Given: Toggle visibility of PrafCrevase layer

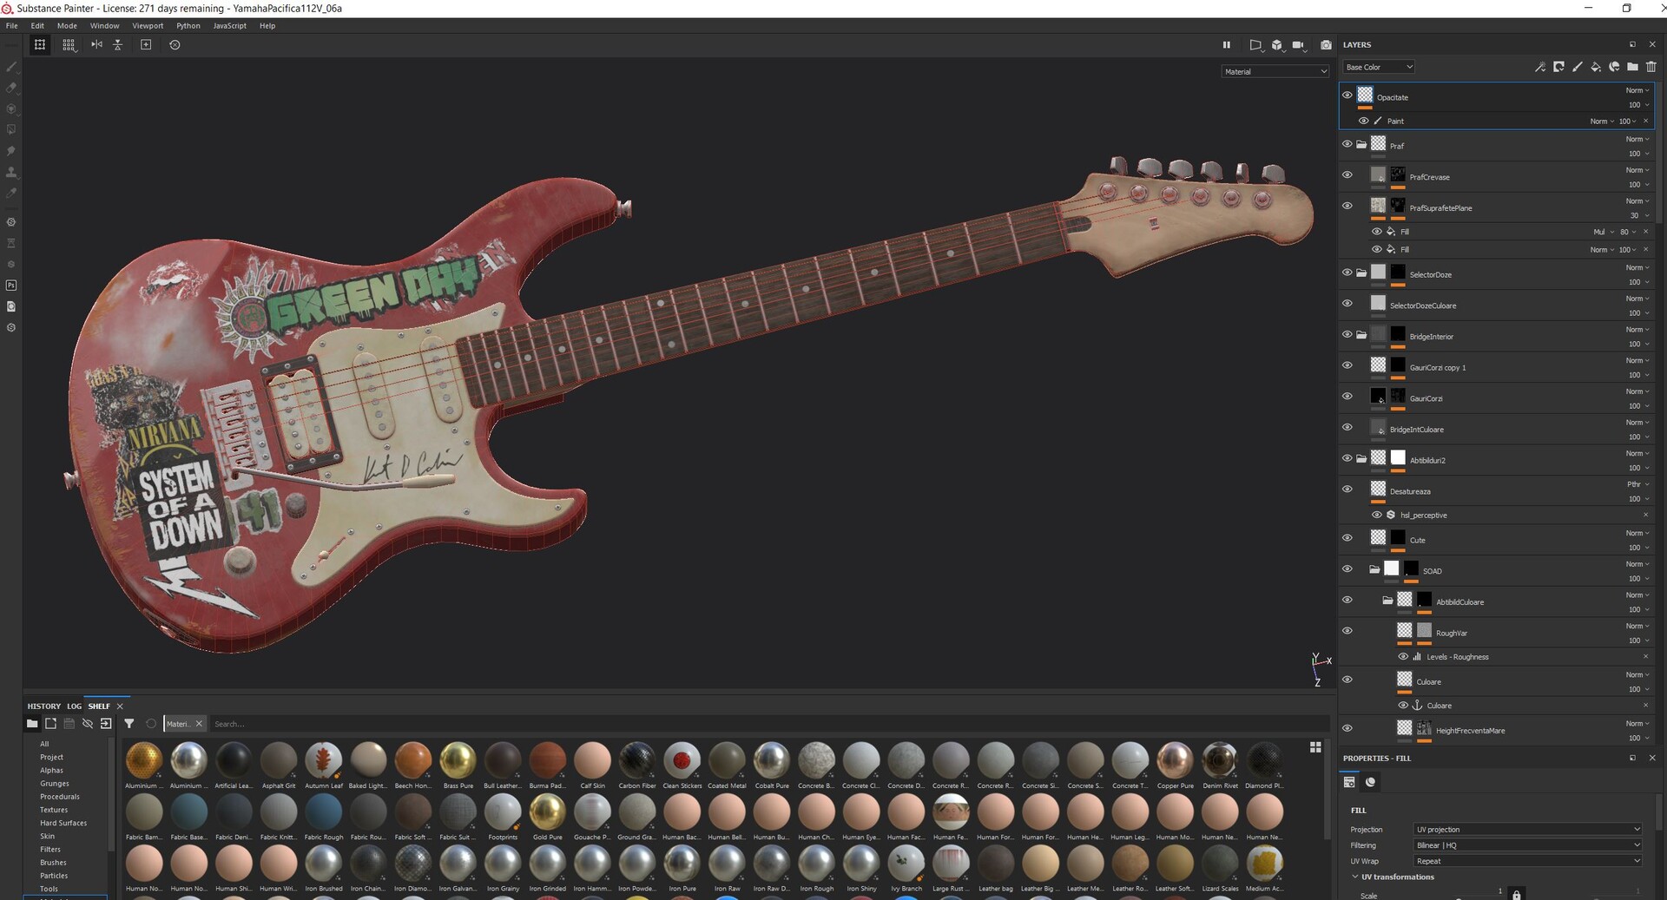Looking at the screenshot, I should point(1347,175).
